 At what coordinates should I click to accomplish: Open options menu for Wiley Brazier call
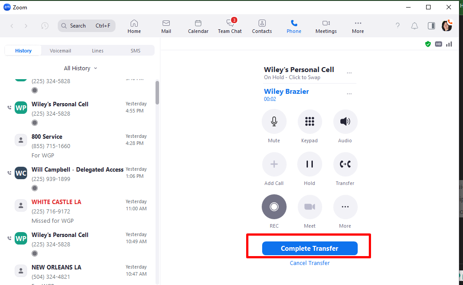(x=349, y=94)
